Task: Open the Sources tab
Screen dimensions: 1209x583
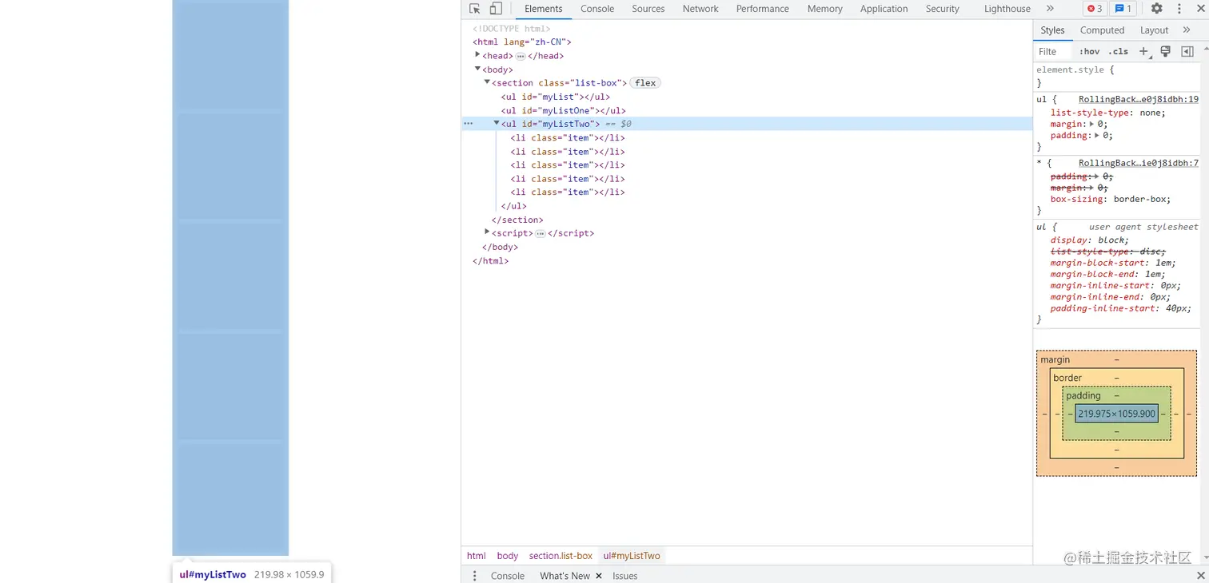Action: click(x=648, y=9)
